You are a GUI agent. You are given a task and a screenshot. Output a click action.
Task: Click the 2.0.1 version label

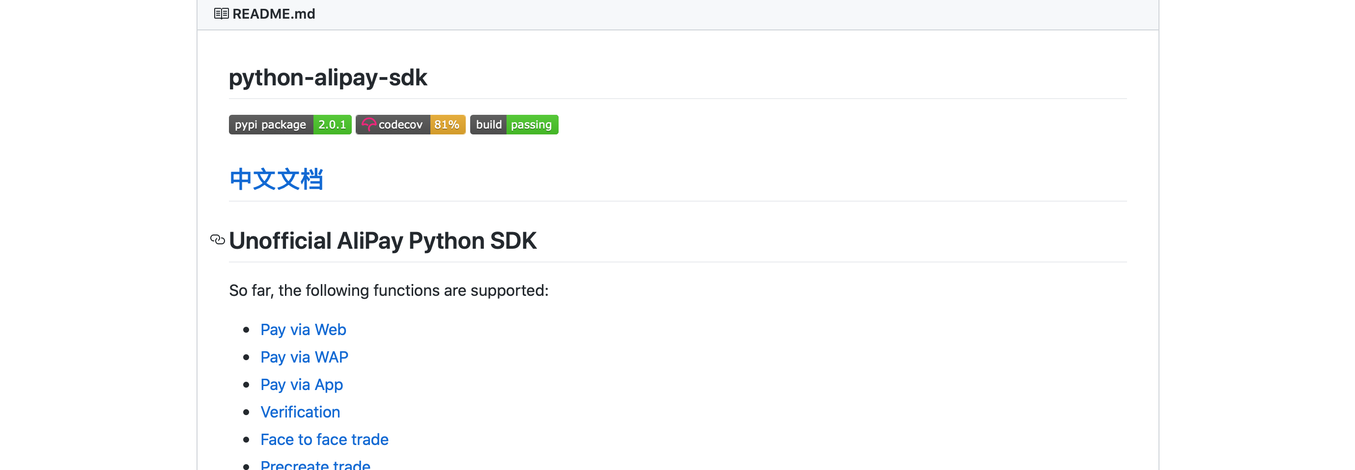pos(333,125)
